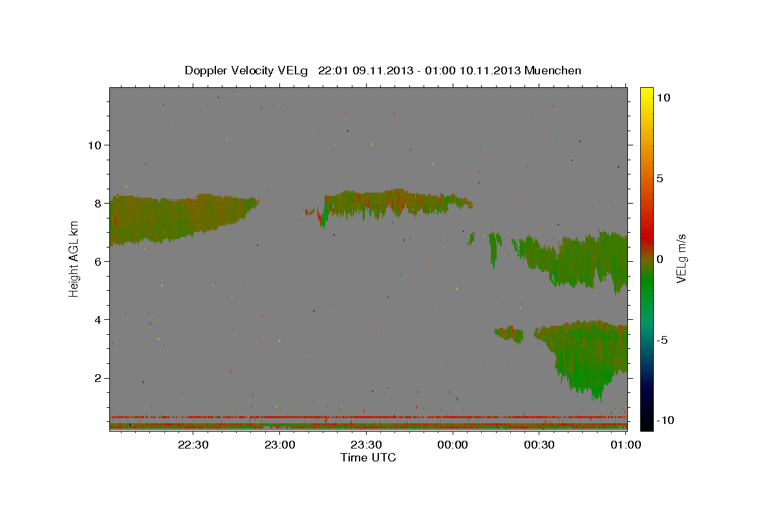Select the '01:00' time axis label

(x=625, y=445)
